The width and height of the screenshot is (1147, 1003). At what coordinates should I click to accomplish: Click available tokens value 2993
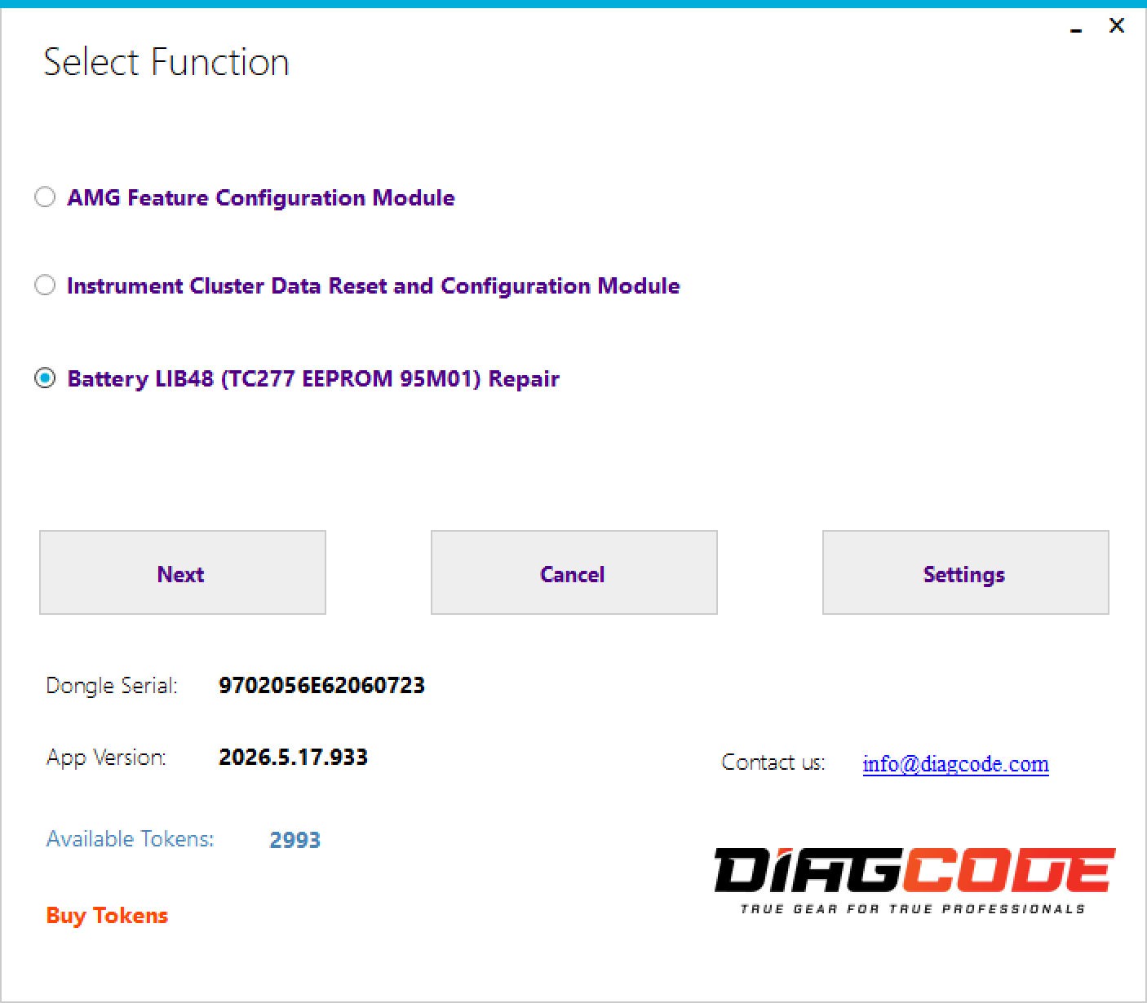[x=294, y=840]
